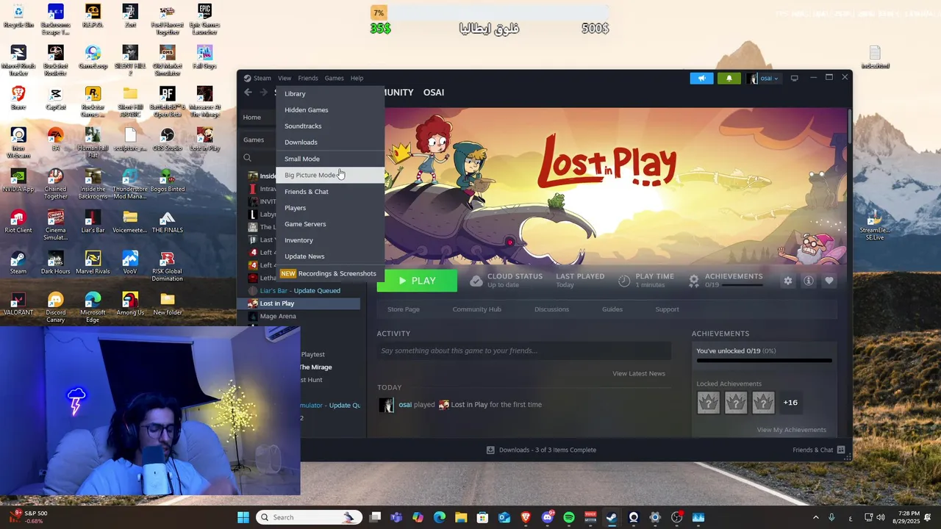Open Recordings & Screenshots menu entry
This screenshot has width=941, height=529.
[x=330, y=273]
